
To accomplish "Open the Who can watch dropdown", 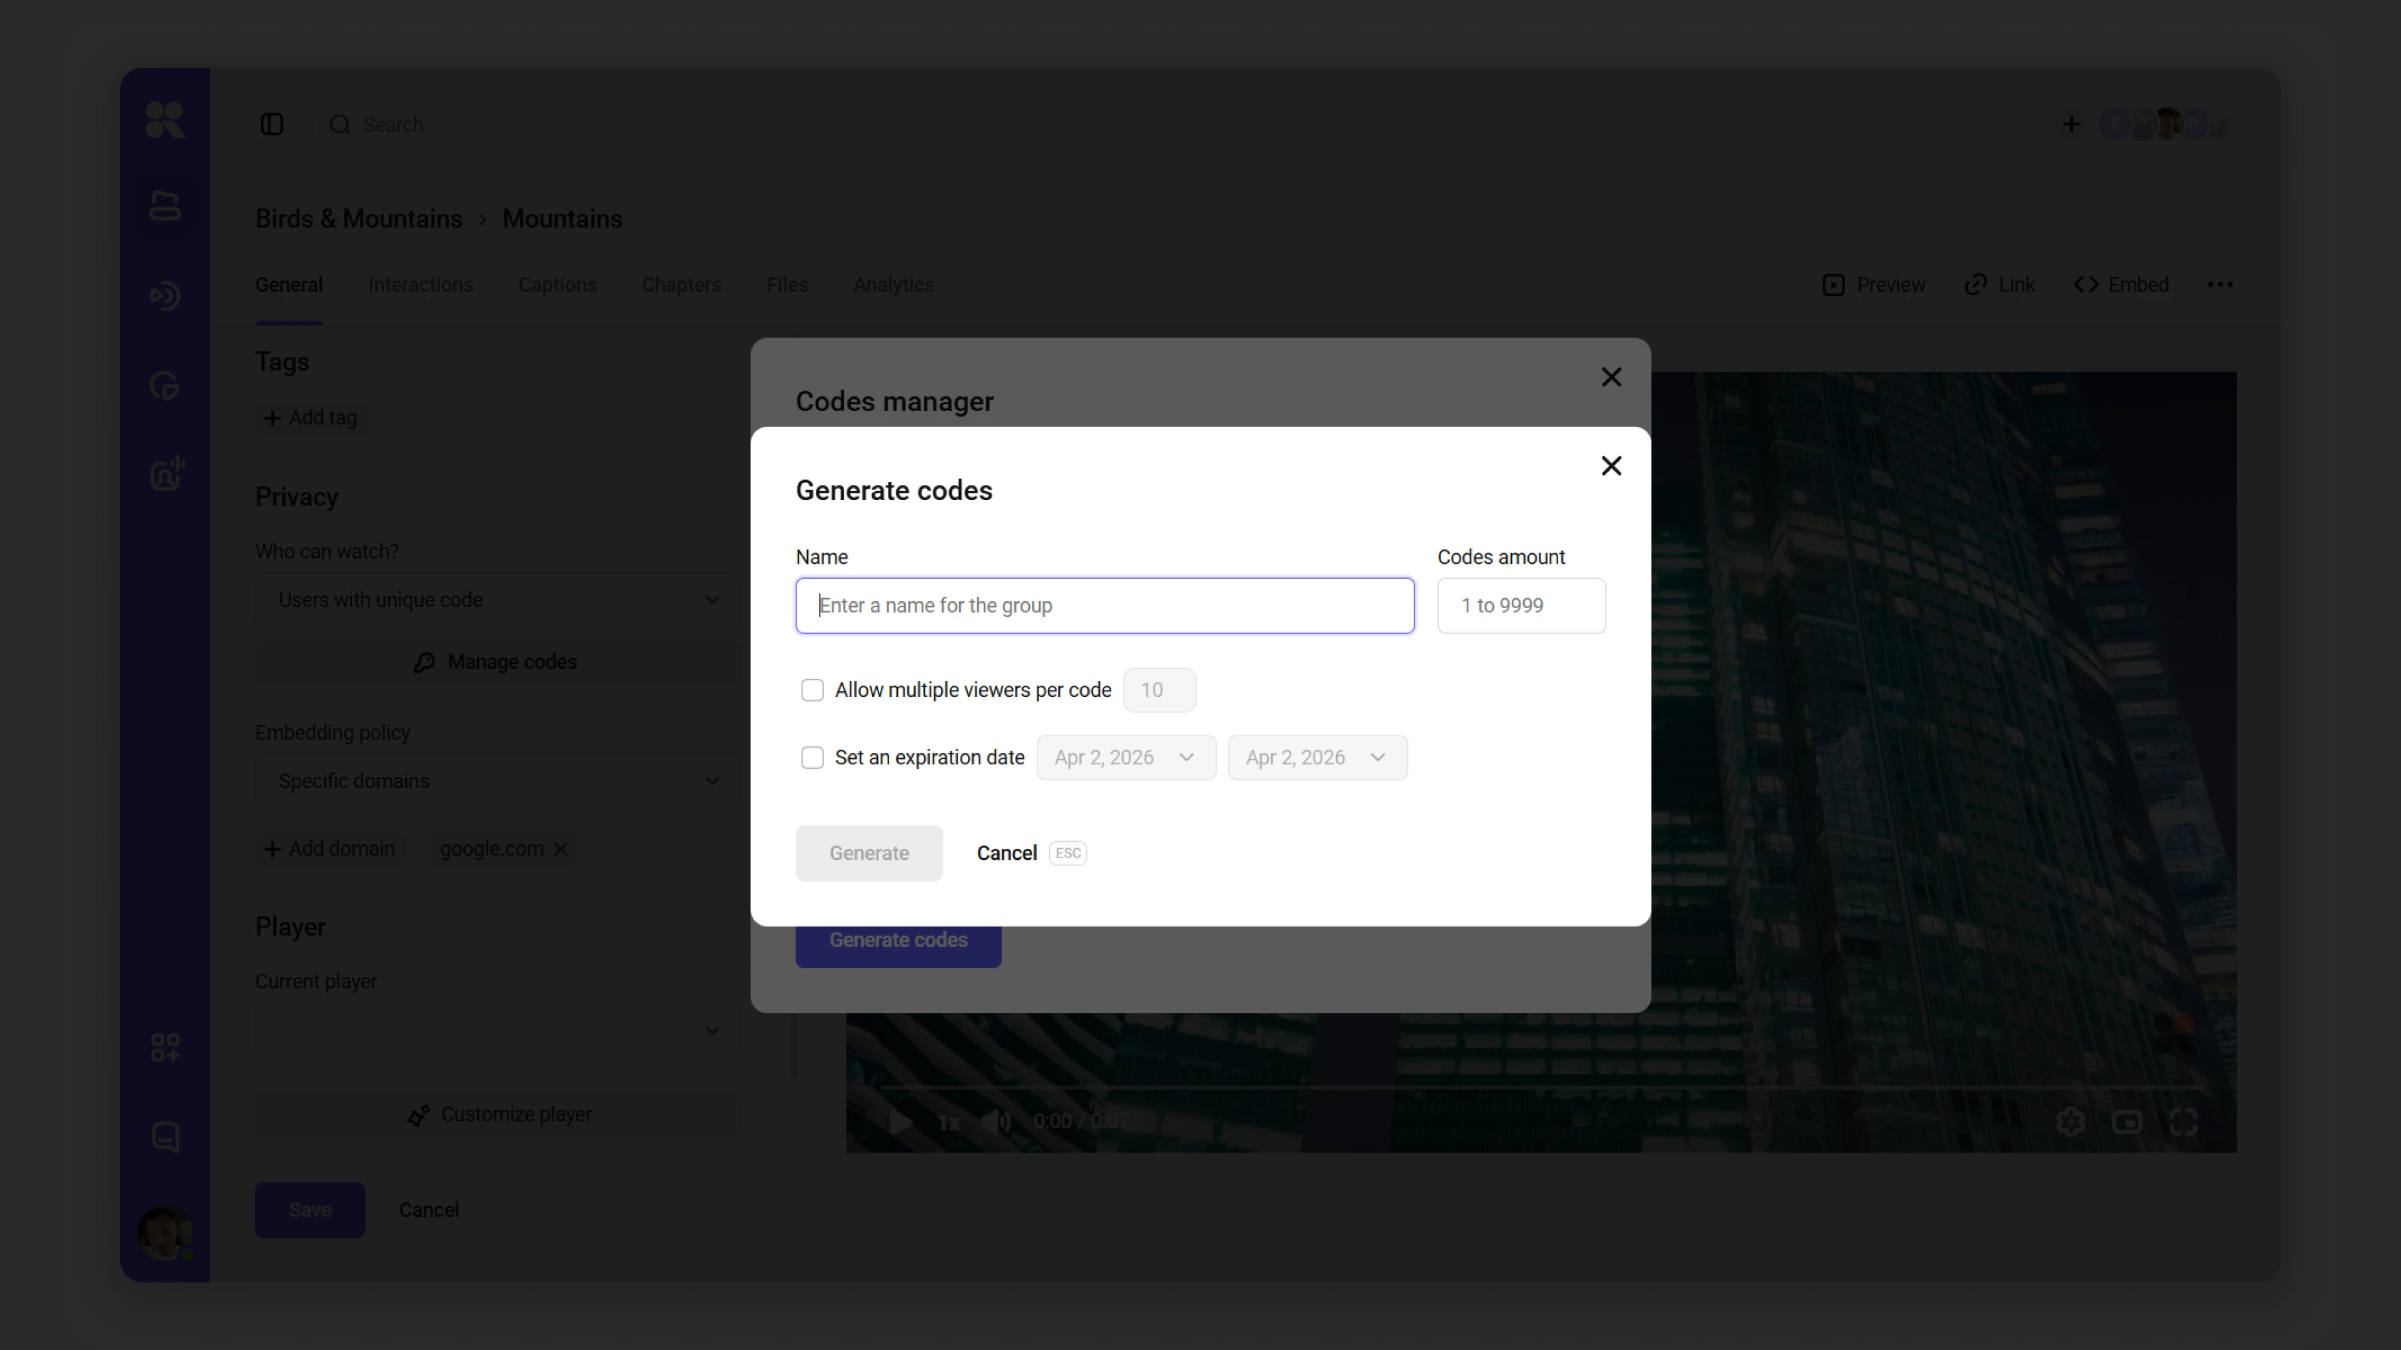I will [x=499, y=600].
